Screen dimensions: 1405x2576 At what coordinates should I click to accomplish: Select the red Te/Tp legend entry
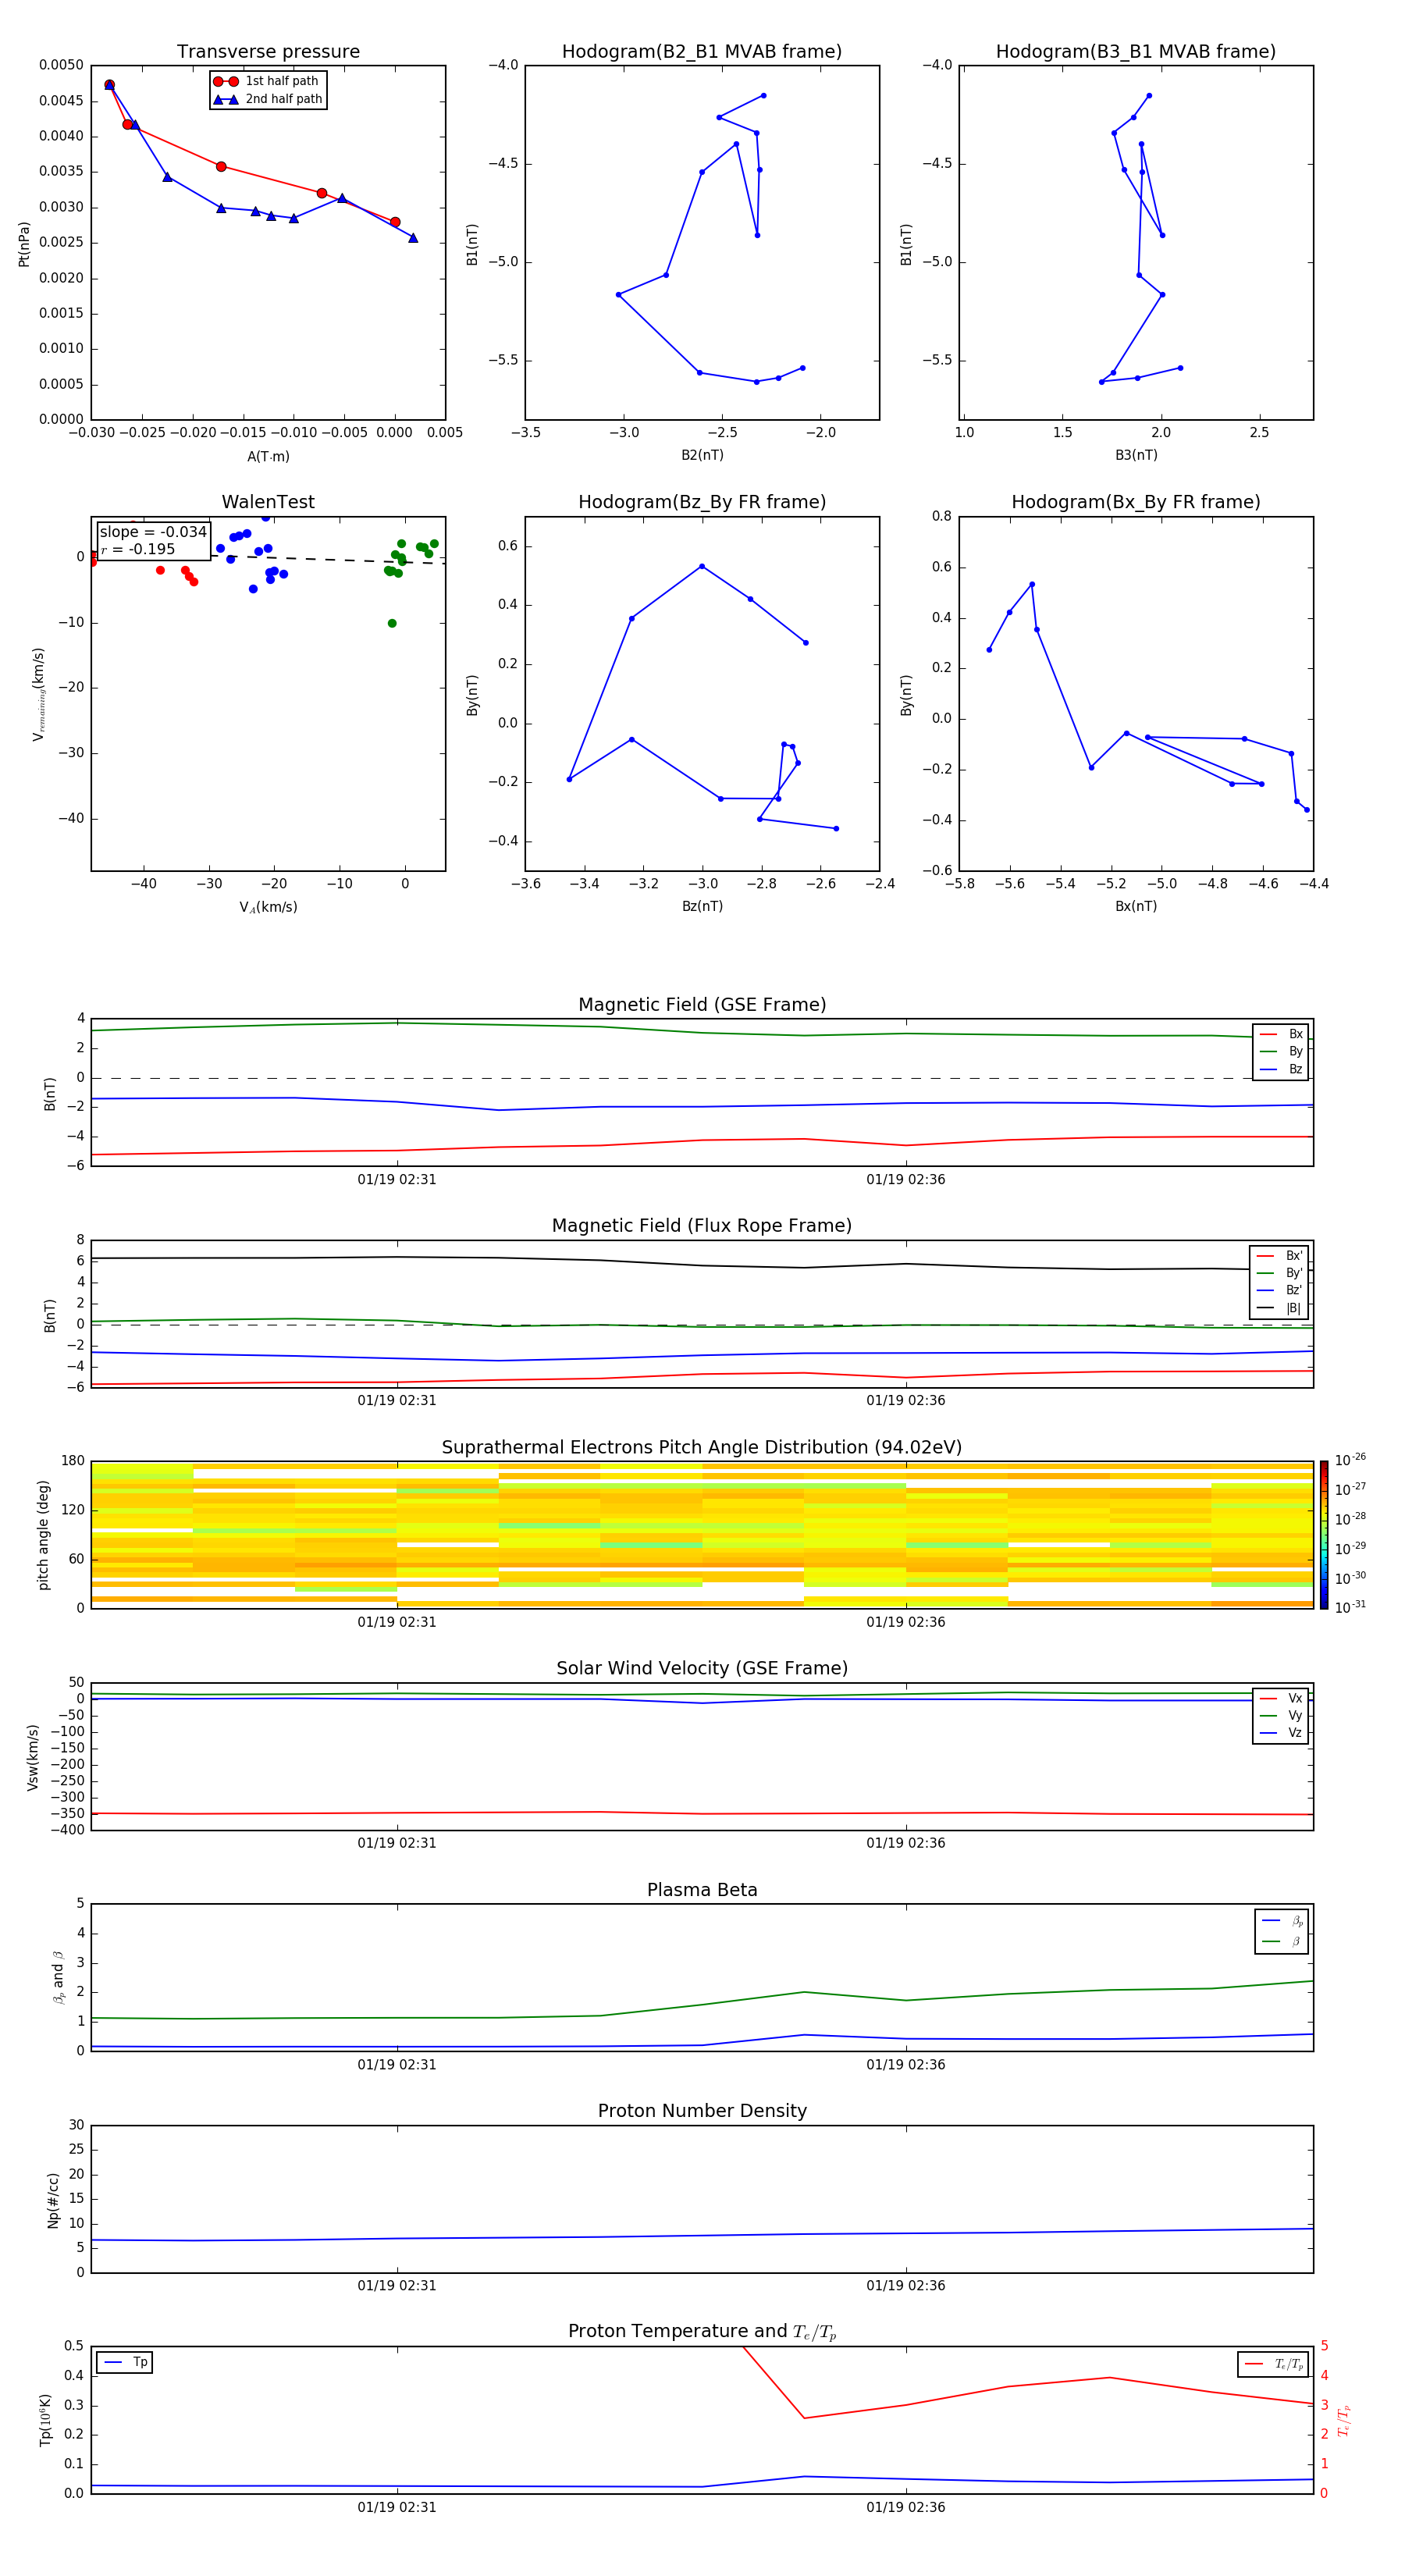click(x=1274, y=2364)
